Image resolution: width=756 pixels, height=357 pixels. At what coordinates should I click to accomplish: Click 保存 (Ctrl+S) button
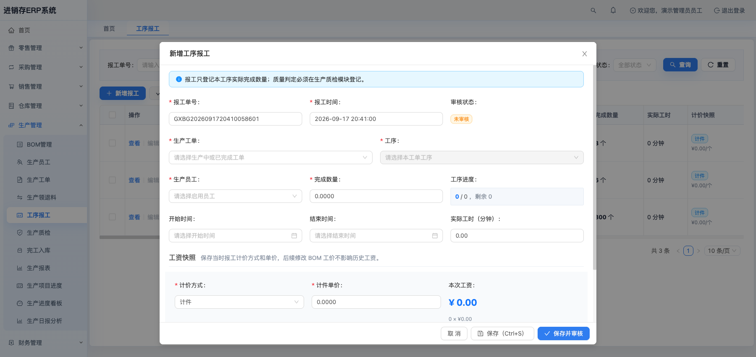[x=502, y=333]
